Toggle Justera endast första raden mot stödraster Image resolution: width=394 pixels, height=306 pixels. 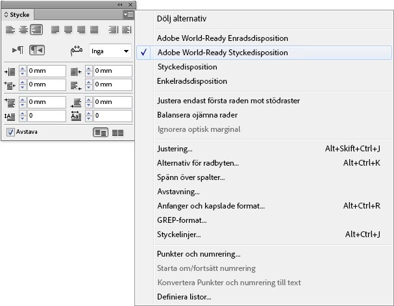[273, 101]
